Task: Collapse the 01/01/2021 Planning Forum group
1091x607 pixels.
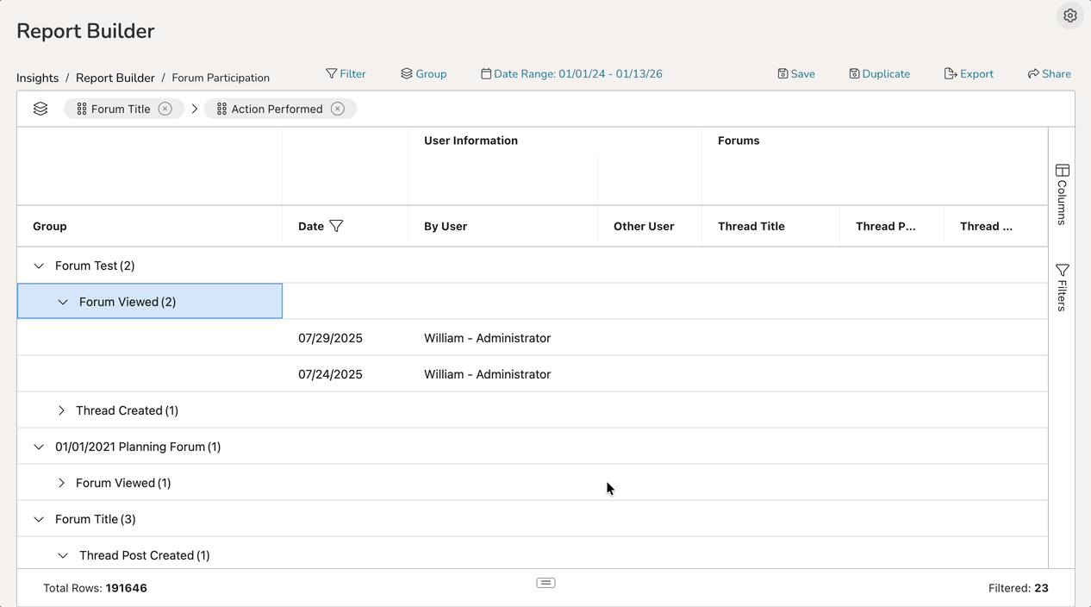Action: 39,447
